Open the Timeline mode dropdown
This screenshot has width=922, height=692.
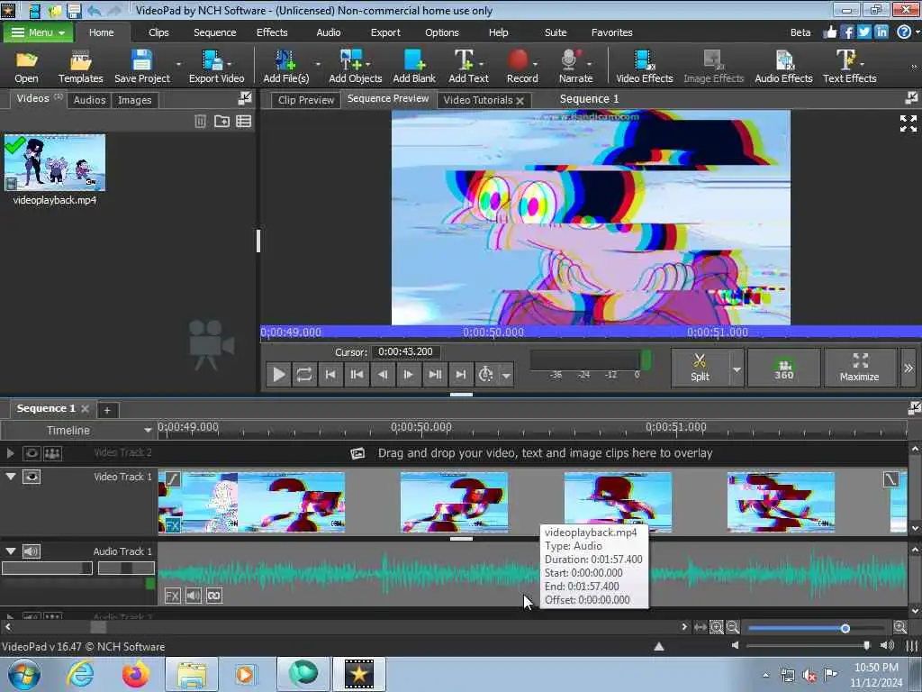[147, 431]
